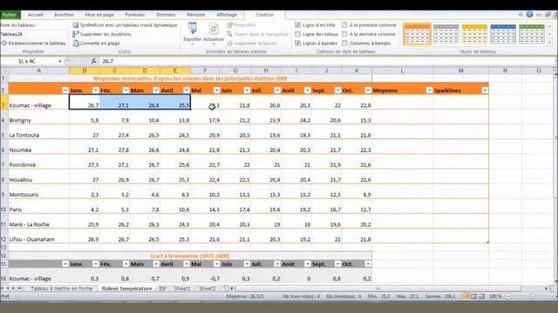Image resolution: width=558 pixels, height=313 pixels.
Task: Open the Insertion ribbon tab
Action: click(64, 15)
